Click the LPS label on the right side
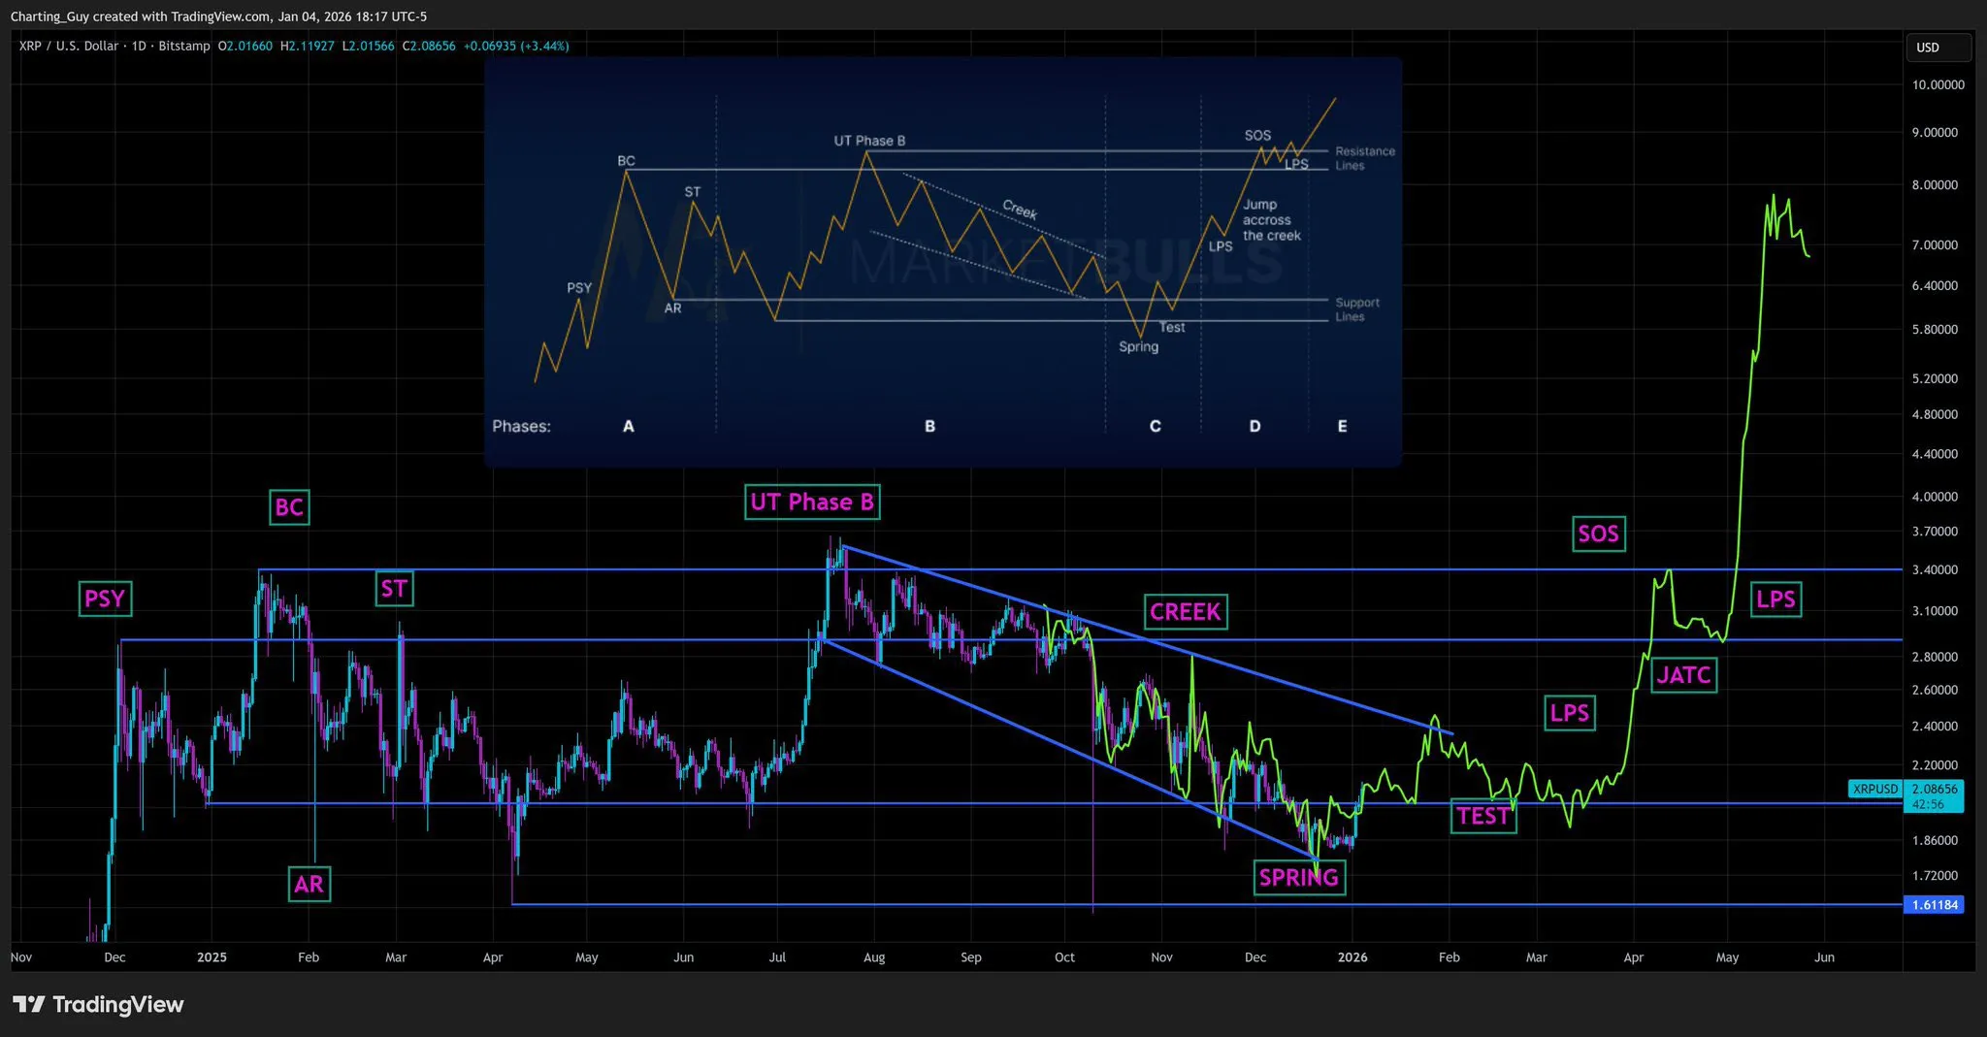This screenshot has height=1037, width=1987. [x=1777, y=600]
